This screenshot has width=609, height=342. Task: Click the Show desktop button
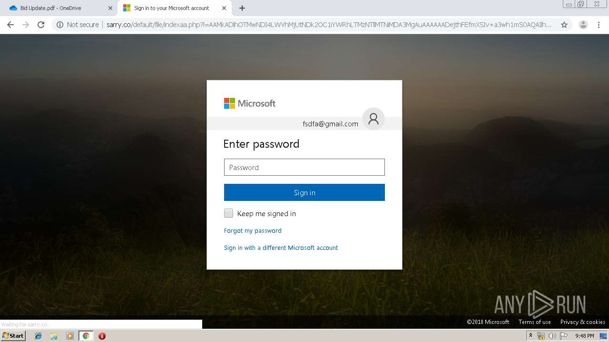(x=604, y=336)
